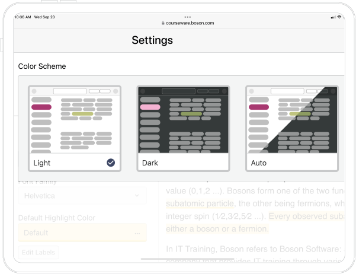The height and width of the screenshot is (274, 356).
Task: Tap the clock time in the status bar
Action: point(23,17)
